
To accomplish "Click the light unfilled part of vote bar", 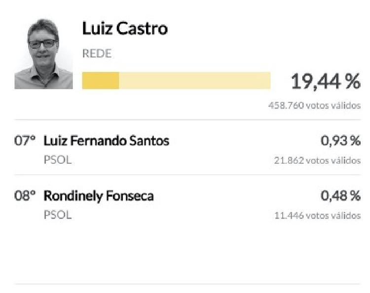I will coord(194,80).
